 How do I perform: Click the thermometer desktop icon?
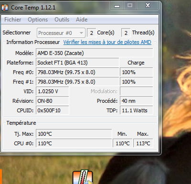click(83, 177)
